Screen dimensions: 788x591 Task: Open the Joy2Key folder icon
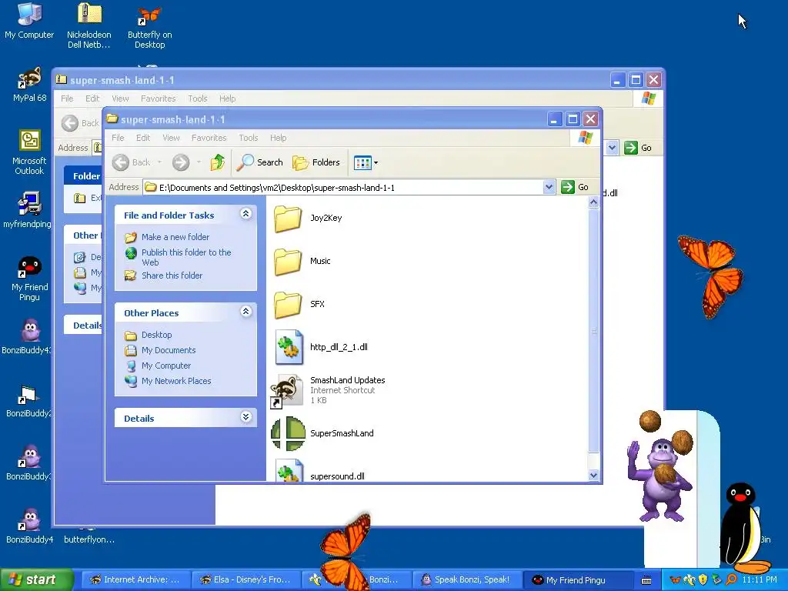[288, 219]
